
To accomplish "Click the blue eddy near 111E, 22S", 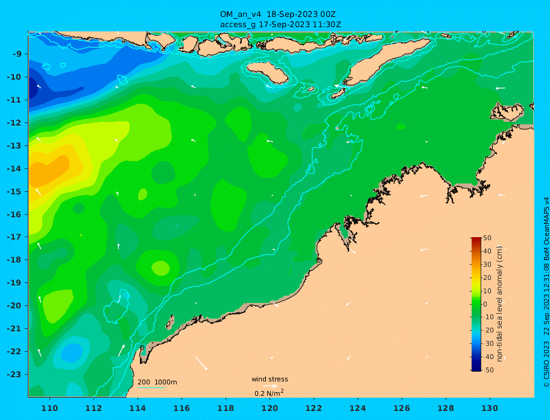I will pyautogui.click(x=72, y=353).
